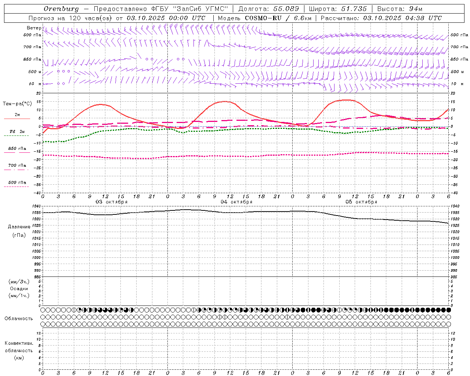Click the "Td 2м" dew point legend entry
This screenshot has height=376, width=470.
pyautogui.click(x=17, y=131)
